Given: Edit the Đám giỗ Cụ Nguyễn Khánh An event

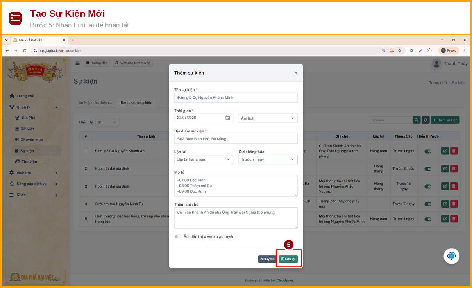Looking at the screenshot, I should pyautogui.click(x=445, y=151).
